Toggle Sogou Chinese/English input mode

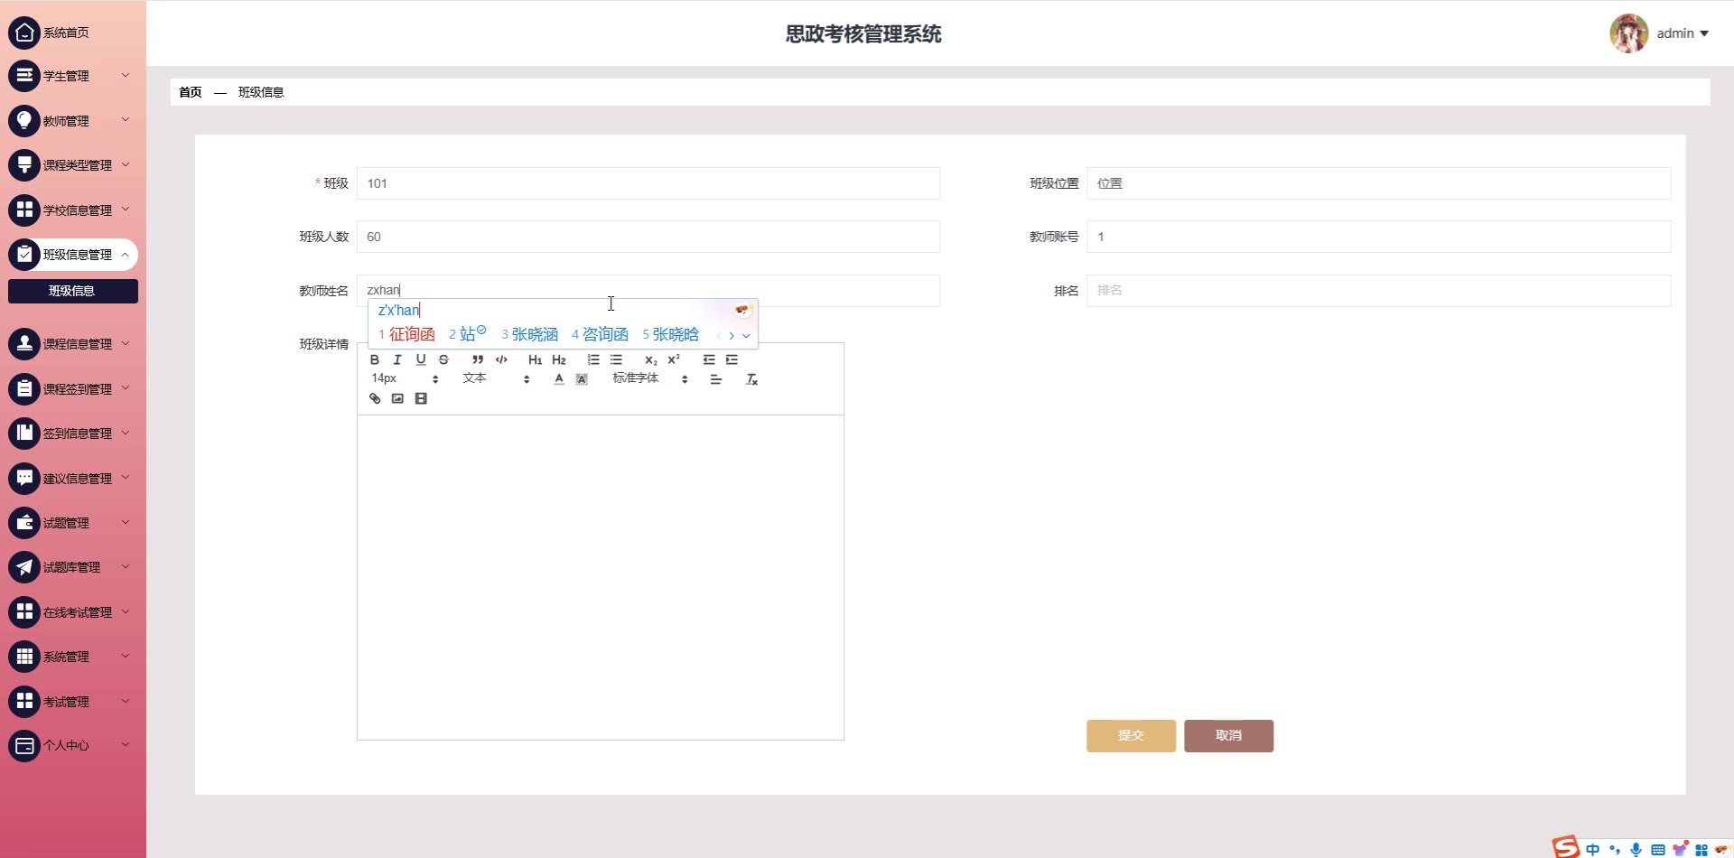1592,849
